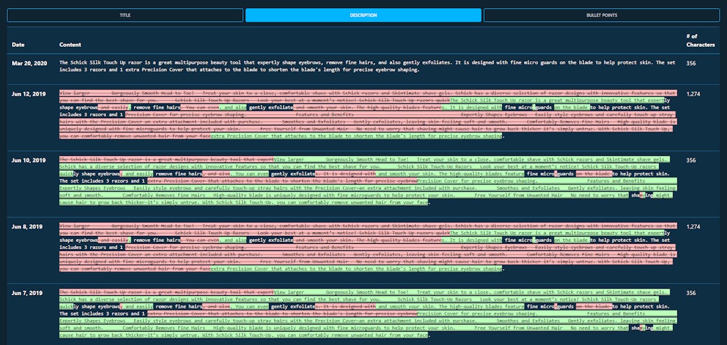Viewport: 727px width, 345px height.
Task: Click the Date column header
Action: point(18,45)
